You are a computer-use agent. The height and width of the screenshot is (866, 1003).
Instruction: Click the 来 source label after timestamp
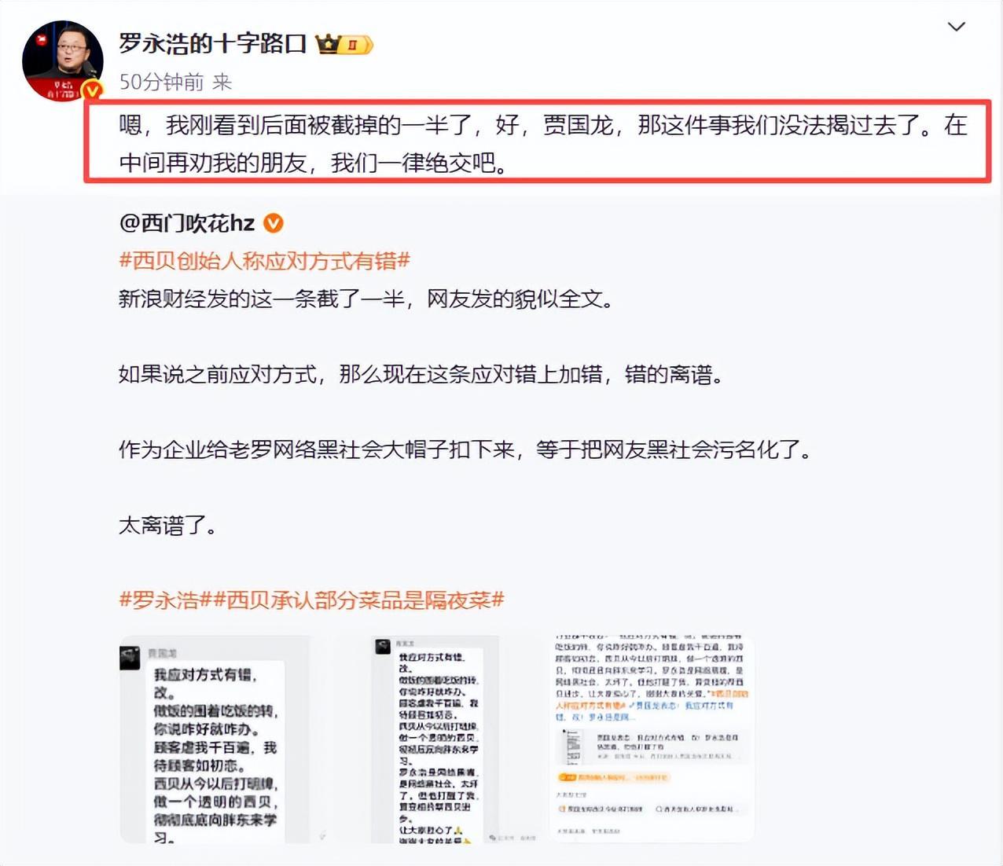point(222,82)
